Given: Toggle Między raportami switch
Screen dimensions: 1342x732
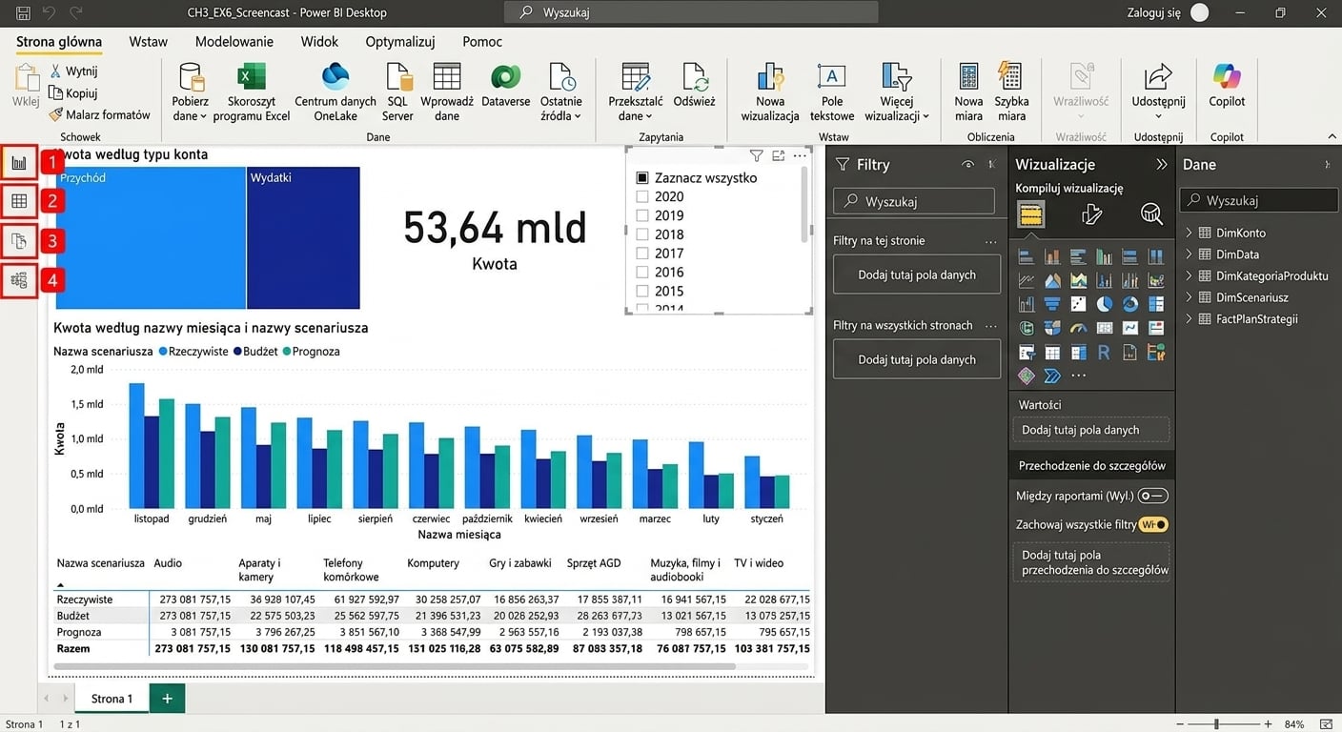Looking at the screenshot, I should point(1152,496).
